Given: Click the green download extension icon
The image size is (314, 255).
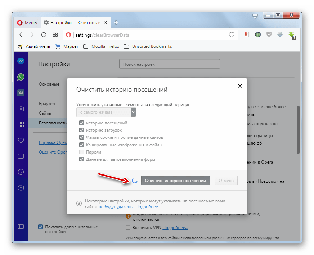Looking at the screenshot, I should (292, 35).
